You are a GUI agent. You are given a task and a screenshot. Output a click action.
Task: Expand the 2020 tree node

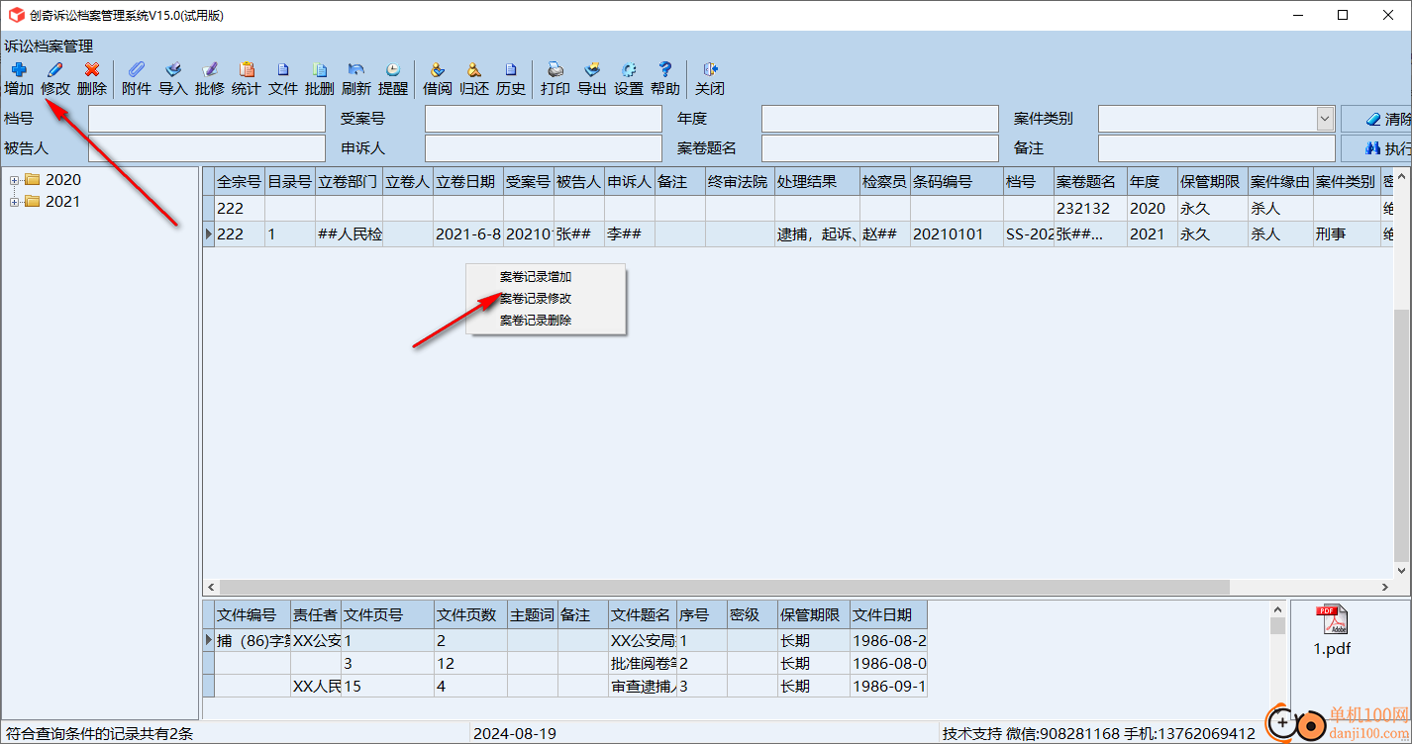pyautogui.click(x=15, y=180)
